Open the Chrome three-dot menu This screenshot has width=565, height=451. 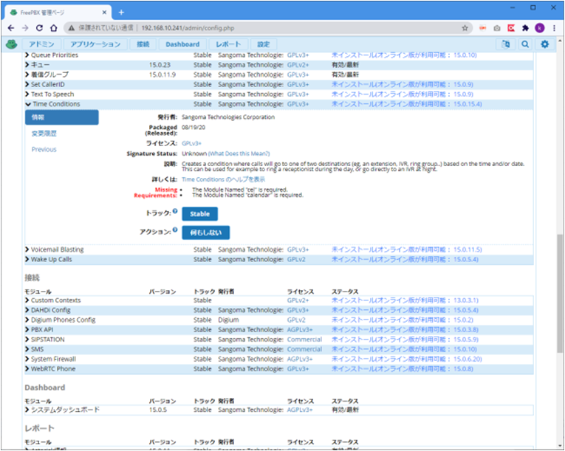click(x=554, y=28)
